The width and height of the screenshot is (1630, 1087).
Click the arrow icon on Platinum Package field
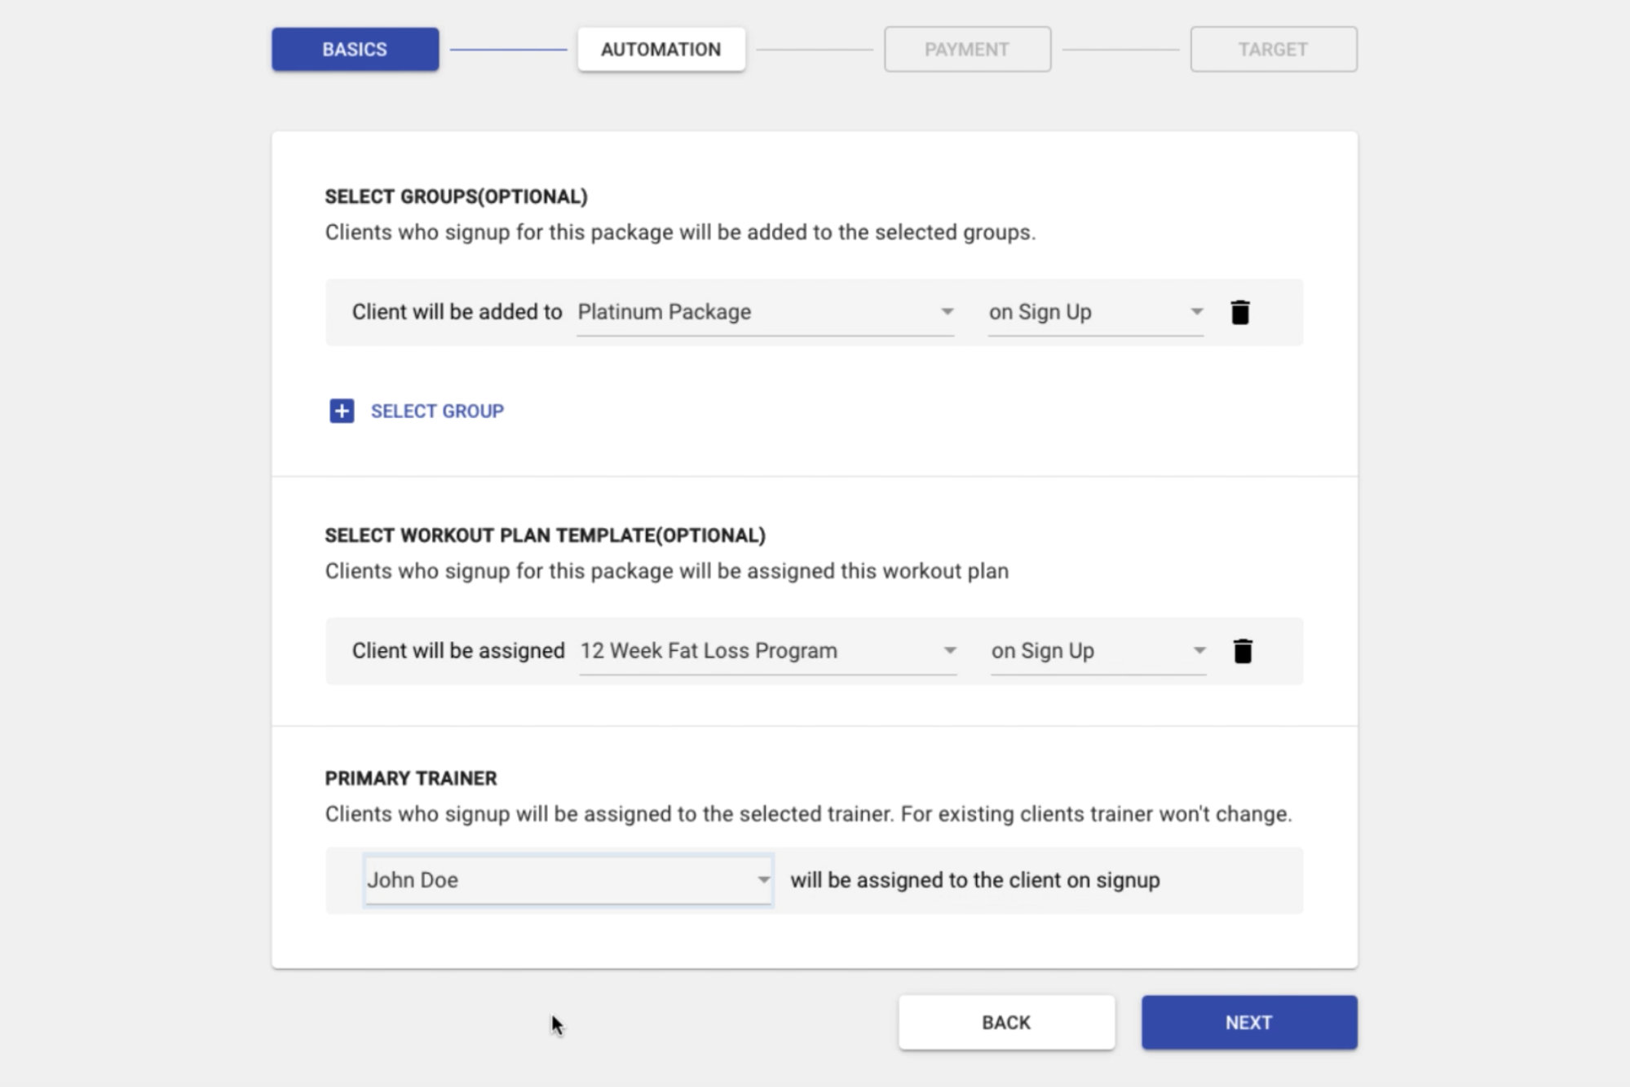947,312
